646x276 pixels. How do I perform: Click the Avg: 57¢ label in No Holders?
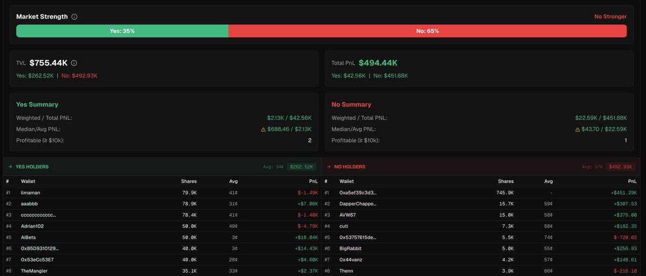pyautogui.click(x=593, y=167)
